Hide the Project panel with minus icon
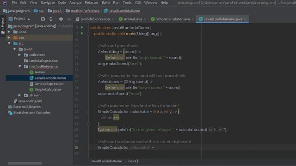The image size is (296, 166). (69, 19)
